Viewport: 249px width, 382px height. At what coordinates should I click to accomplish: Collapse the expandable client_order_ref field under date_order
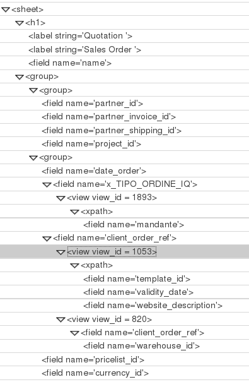pyautogui.click(x=47, y=239)
